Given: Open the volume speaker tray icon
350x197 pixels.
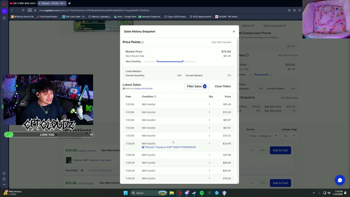Looking at the screenshot, I should pyautogui.click(x=329, y=193).
